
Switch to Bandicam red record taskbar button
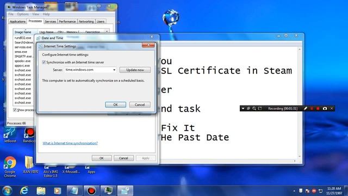tap(91, 191)
